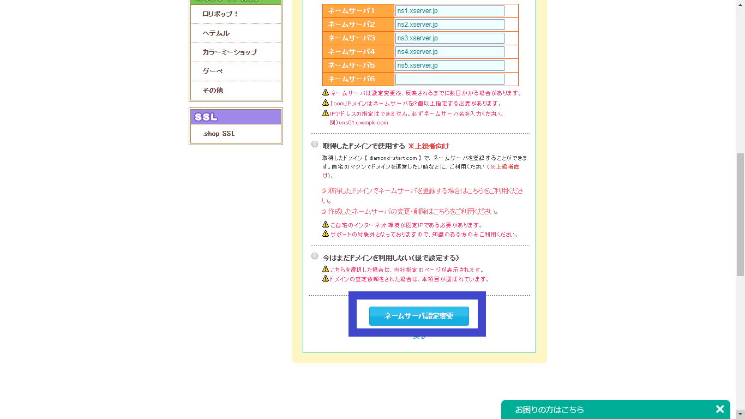
Task: Click the scrollbar down arrow
Action: [x=740, y=414]
